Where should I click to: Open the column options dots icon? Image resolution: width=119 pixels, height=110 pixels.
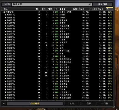coord(2,9)
